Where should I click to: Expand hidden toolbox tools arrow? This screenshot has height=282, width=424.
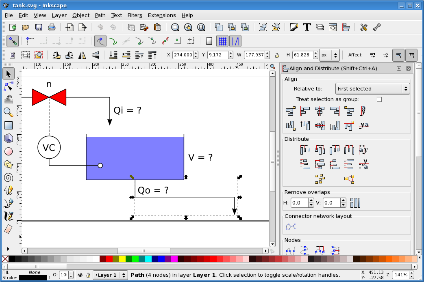8,249
